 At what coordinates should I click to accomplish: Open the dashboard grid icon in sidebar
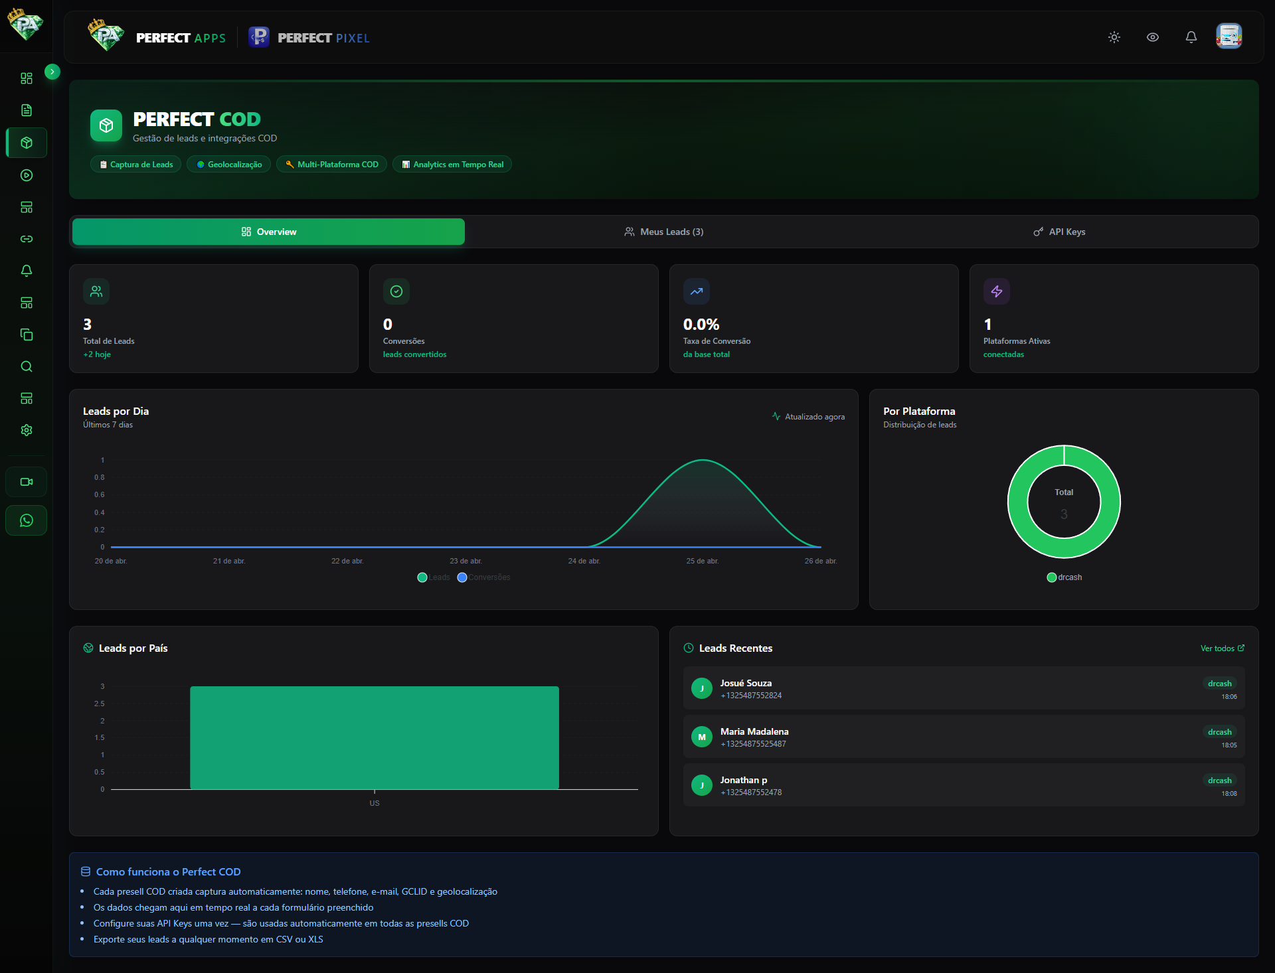[x=27, y=78]
